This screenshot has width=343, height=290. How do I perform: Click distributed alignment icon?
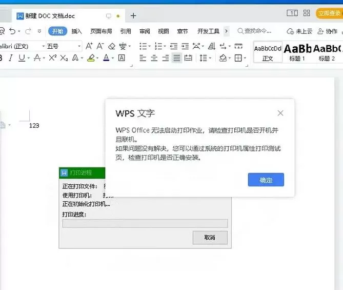pyautogui.click(x=188, y=58)
